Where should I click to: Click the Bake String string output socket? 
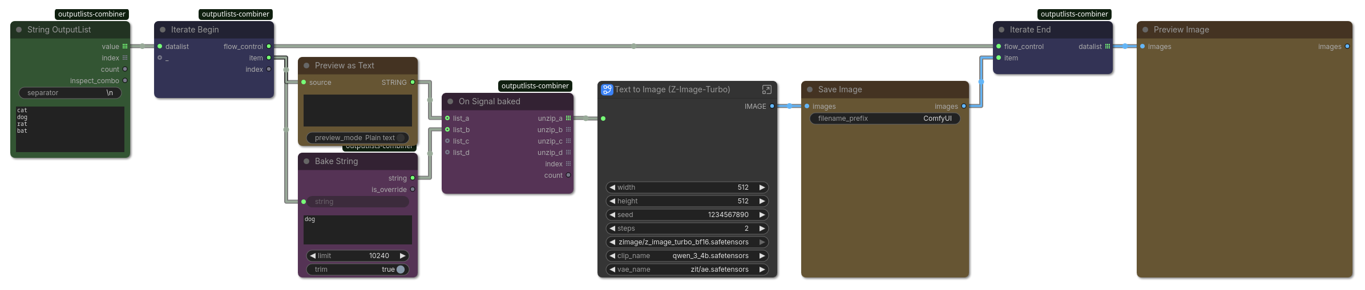(x=413, y=178)
